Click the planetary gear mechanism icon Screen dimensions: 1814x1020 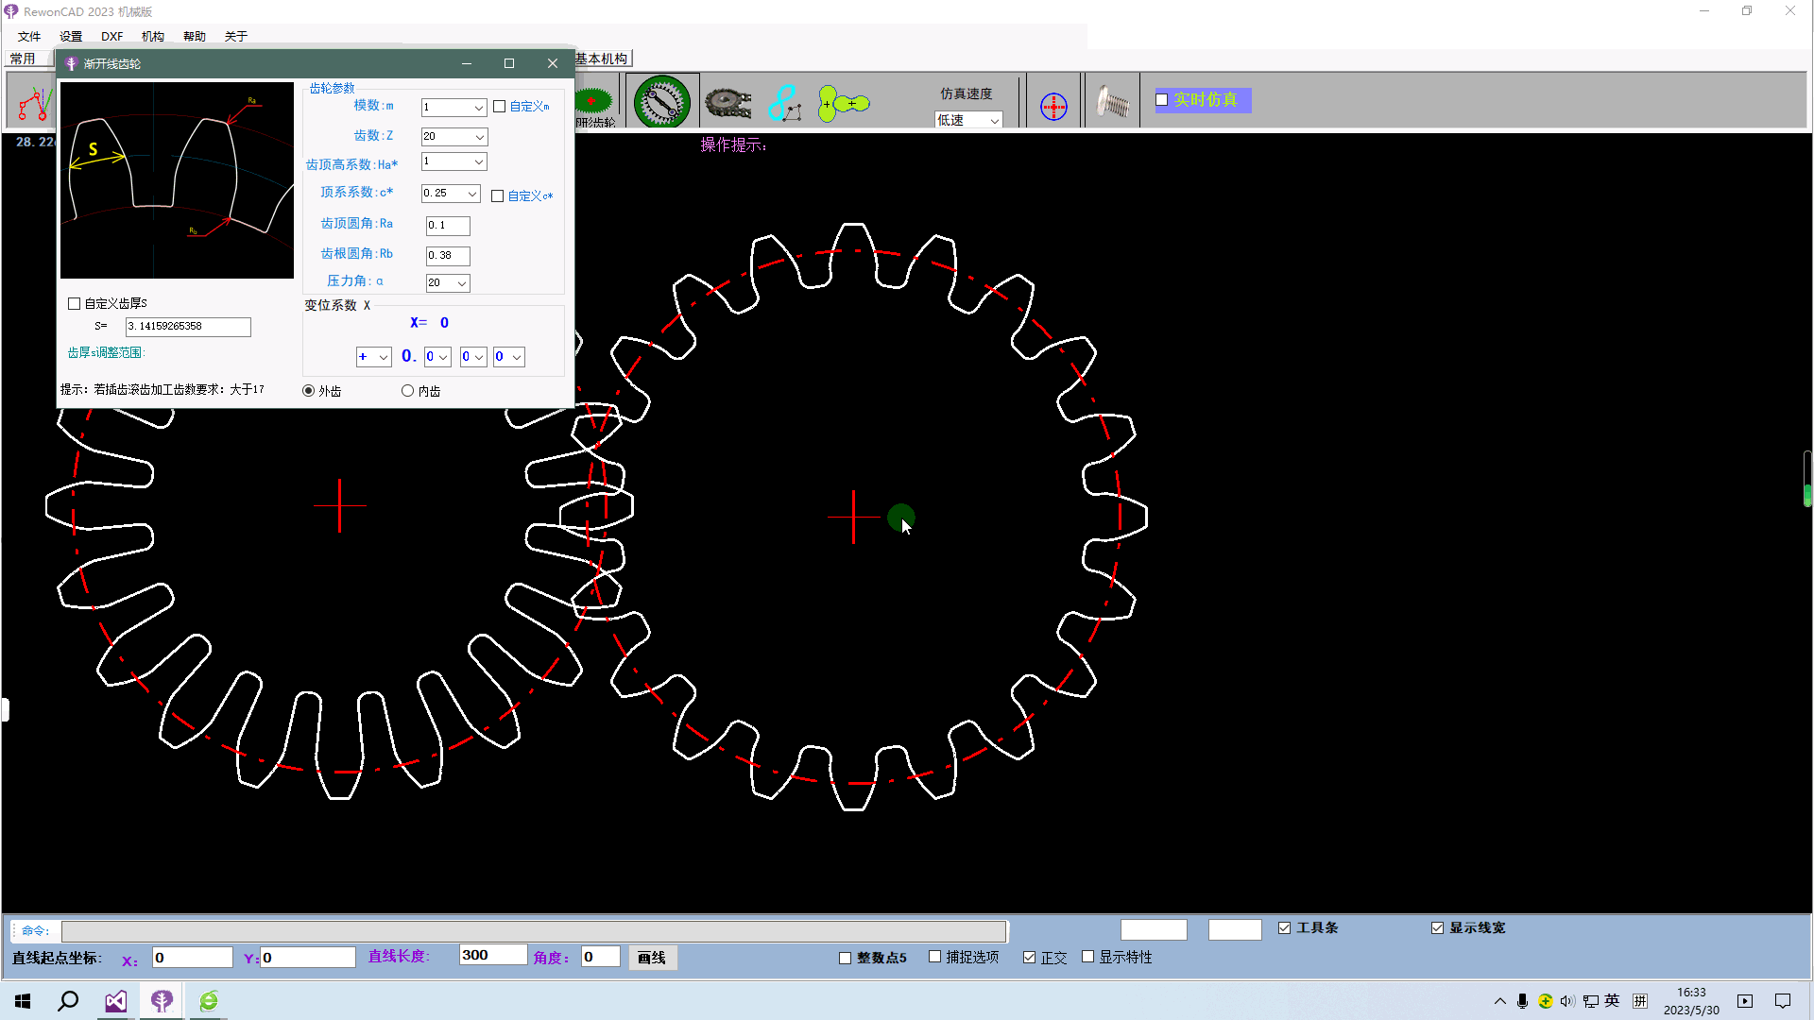coord(661,102)
